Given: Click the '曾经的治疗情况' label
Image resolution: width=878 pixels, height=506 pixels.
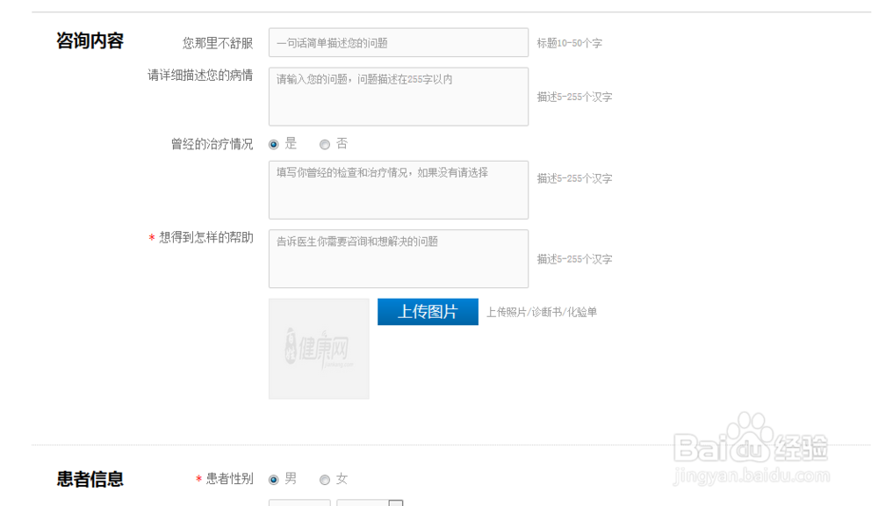Looking at the screenshot, I should tap(212, 144).
